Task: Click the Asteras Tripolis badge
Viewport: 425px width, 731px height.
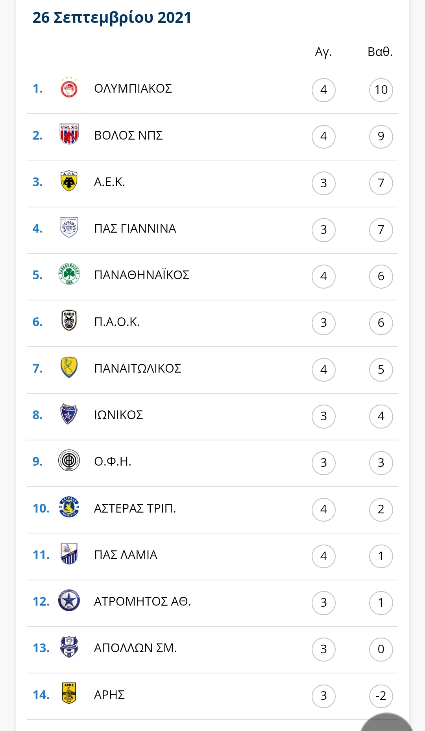Action: click(69, 507)
